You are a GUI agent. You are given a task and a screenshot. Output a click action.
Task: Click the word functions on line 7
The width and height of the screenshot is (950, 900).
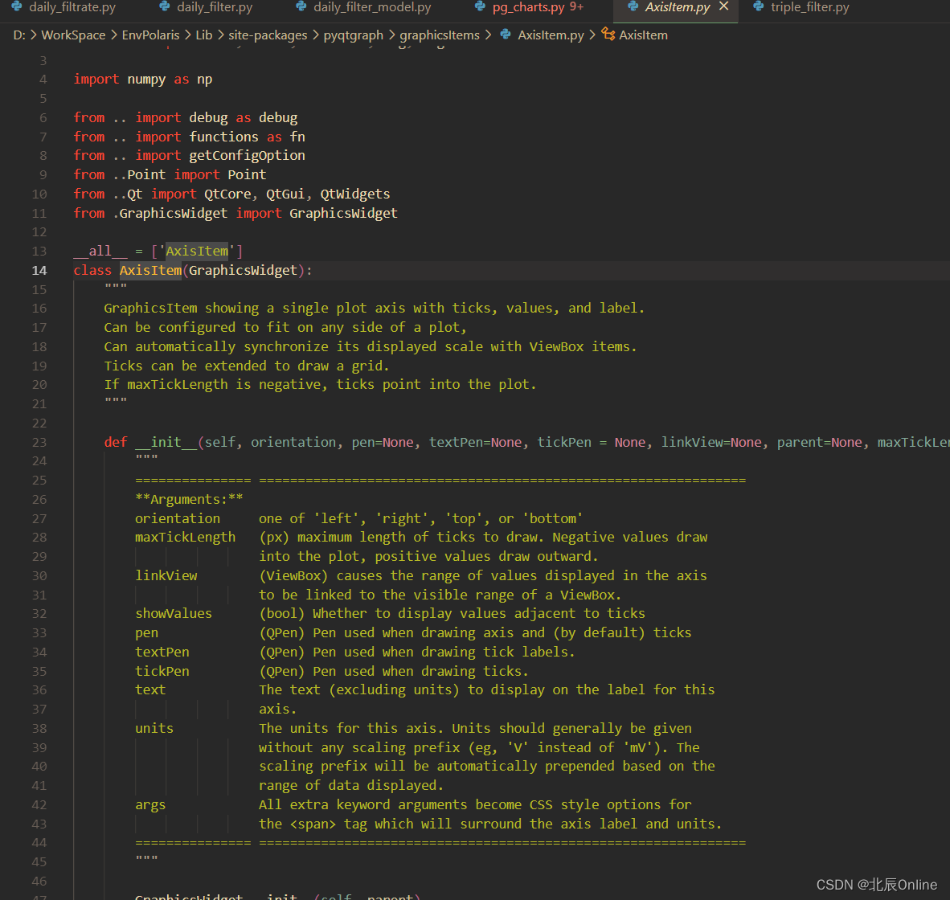(x=223, y=137)
